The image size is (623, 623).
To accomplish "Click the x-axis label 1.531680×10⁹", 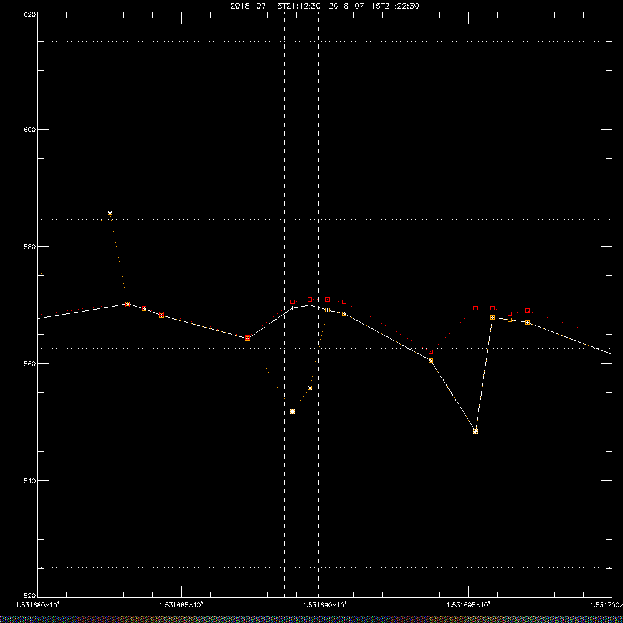I will pos(38,605).
